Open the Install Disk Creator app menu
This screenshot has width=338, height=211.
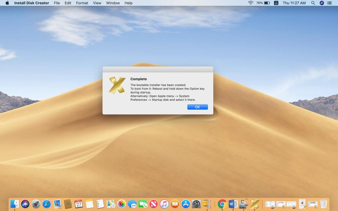click(x=31, y=3)
